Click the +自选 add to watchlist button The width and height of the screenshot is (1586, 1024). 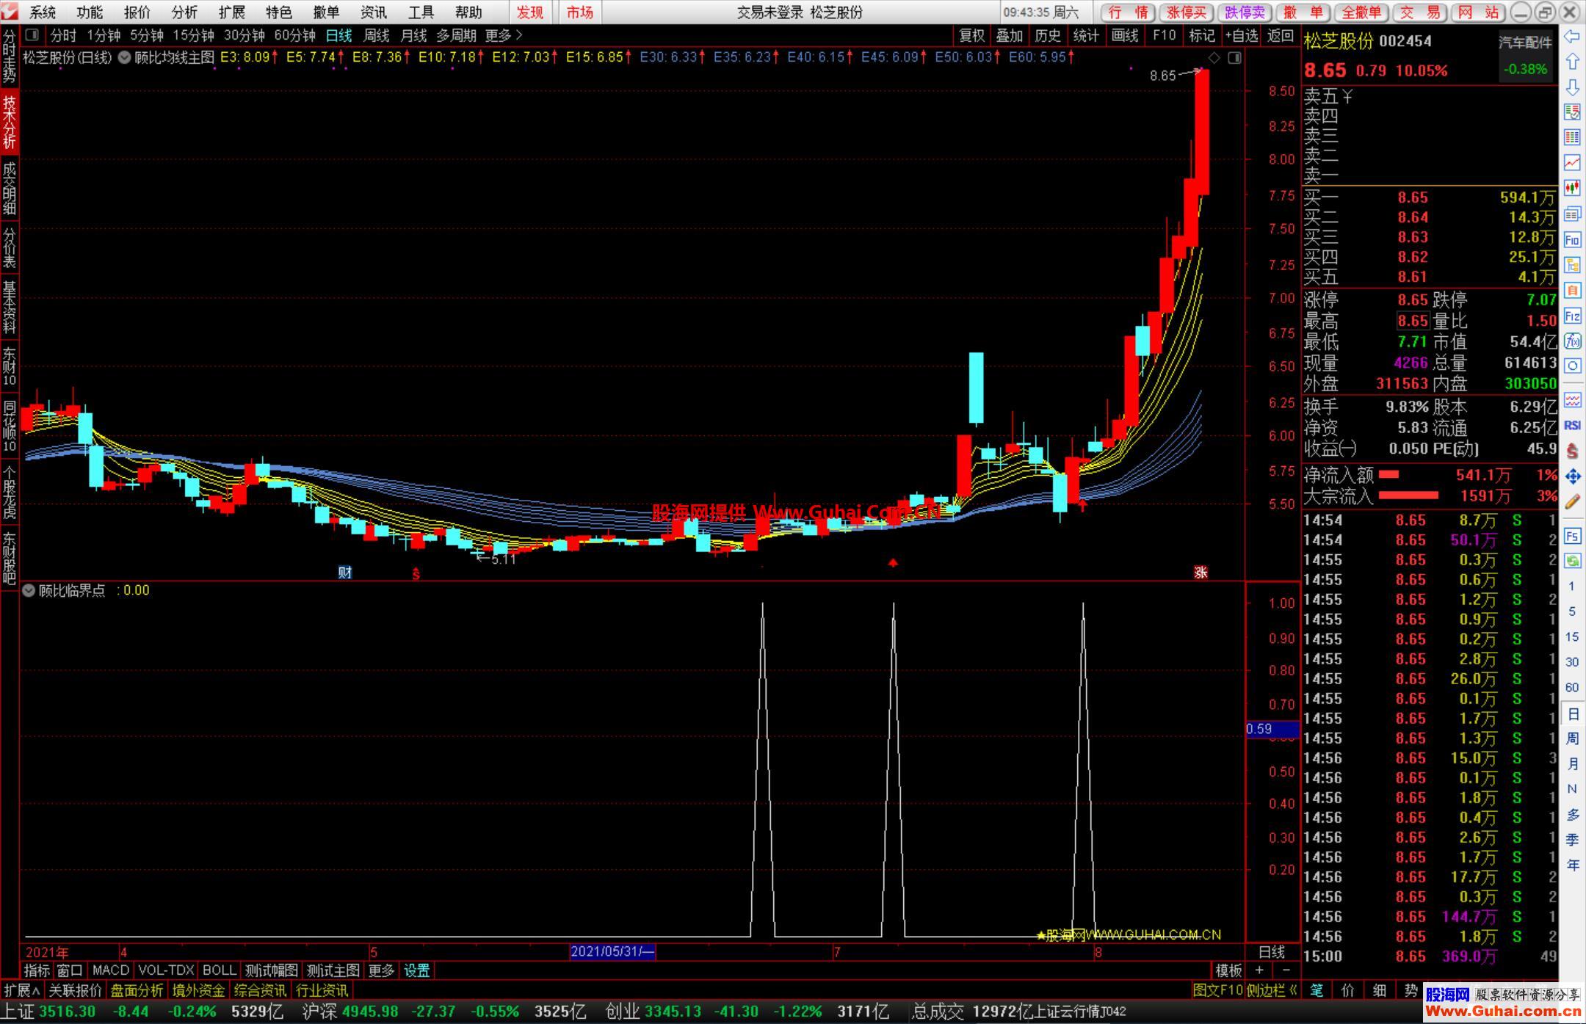click(x=1242, y=35)
